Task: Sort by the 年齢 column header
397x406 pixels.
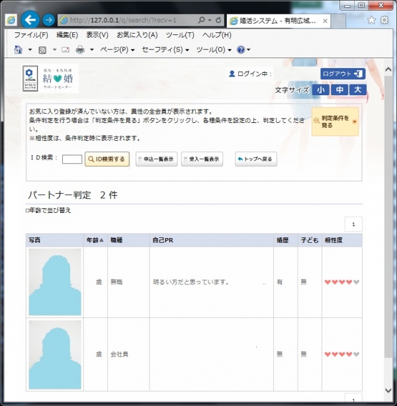Action: [94, 239]
